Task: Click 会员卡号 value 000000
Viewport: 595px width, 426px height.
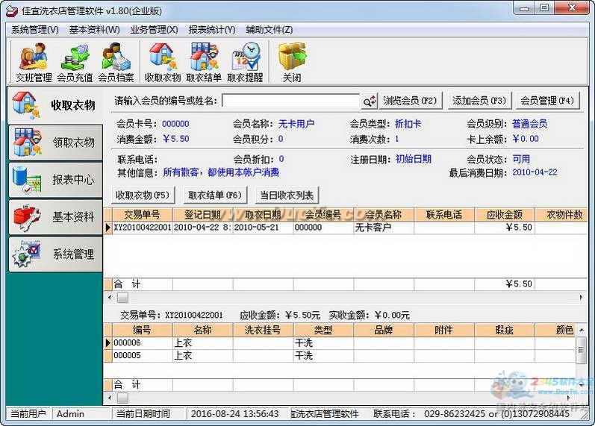Action: point(175,124)
